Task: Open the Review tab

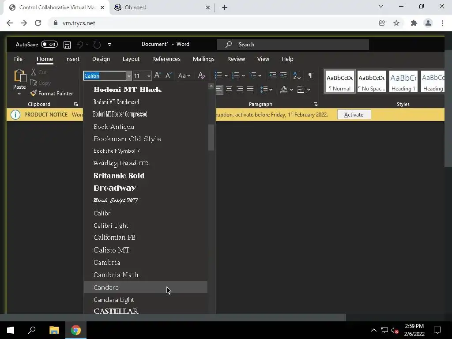Action: point(236,59)
